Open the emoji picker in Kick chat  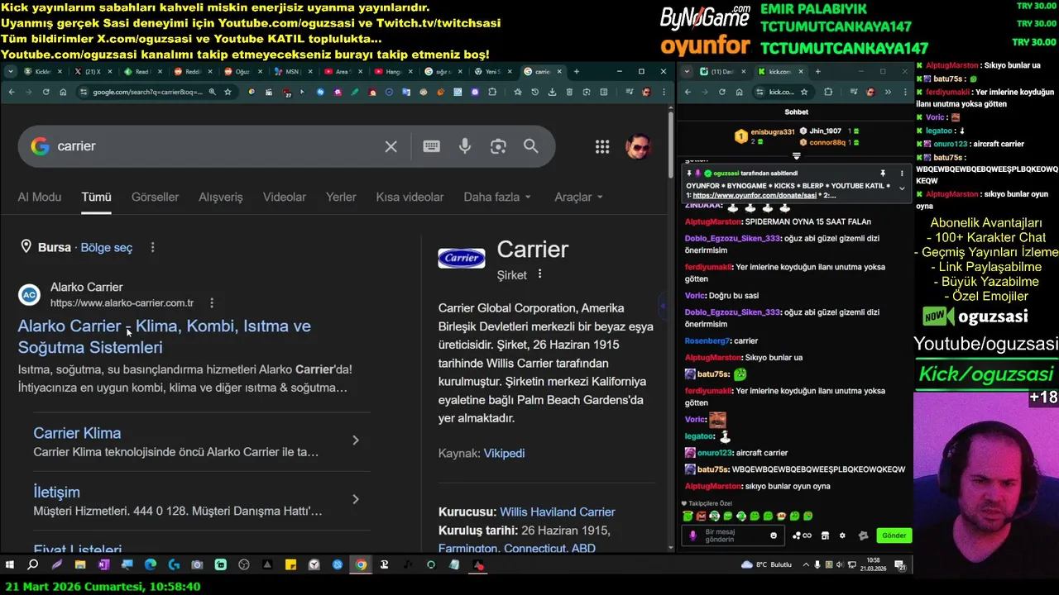(774, 535)
